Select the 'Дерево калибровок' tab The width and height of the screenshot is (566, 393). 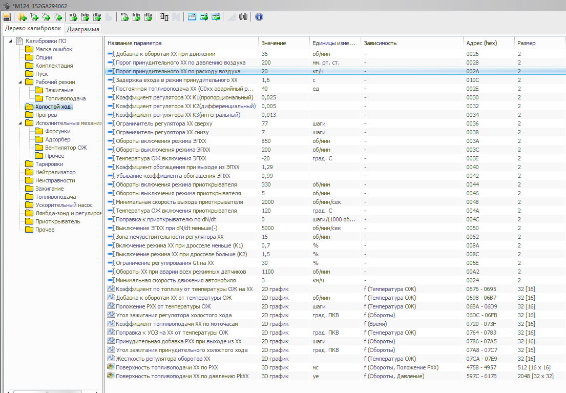coord(33,29)
